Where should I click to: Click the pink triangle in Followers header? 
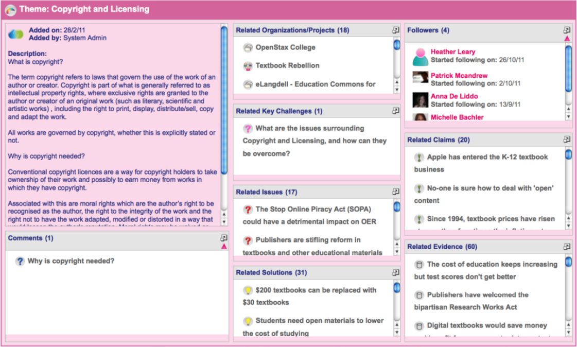pyautogui.click(x=567, y=39)
